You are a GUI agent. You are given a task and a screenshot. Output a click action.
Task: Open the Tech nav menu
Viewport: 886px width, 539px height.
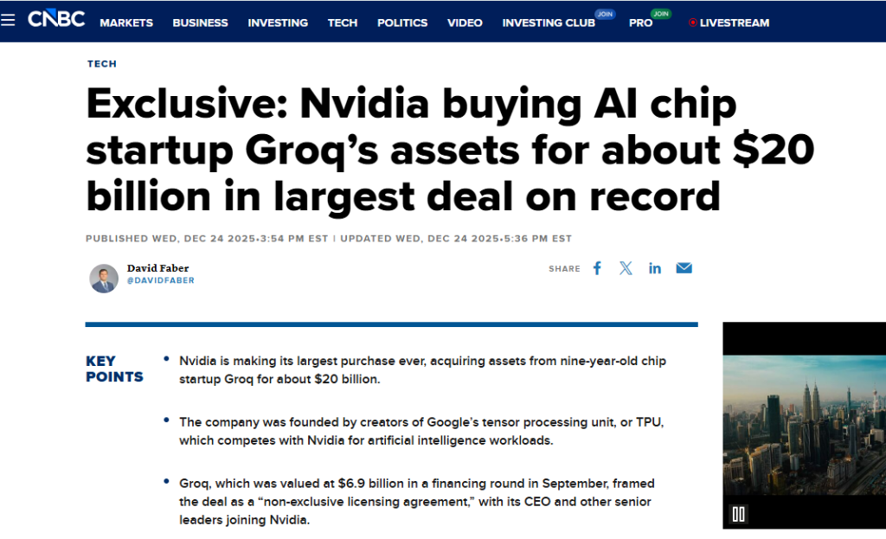coord(343,22)
